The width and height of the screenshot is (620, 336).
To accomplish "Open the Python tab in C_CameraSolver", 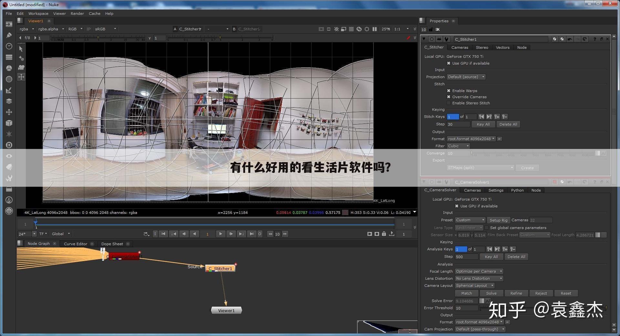I will (517, 190).
